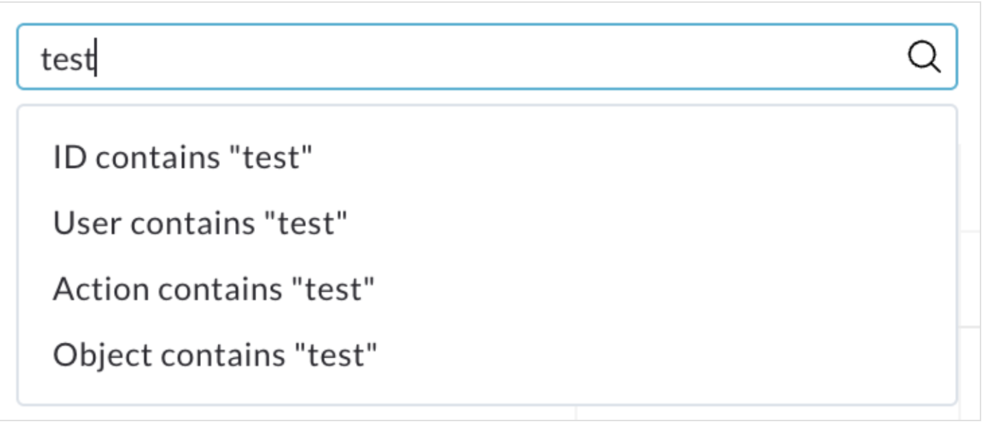This screenshot has width=984, height=424.
Task: Select the ID contains "test" suggestion
Action: 486,158
